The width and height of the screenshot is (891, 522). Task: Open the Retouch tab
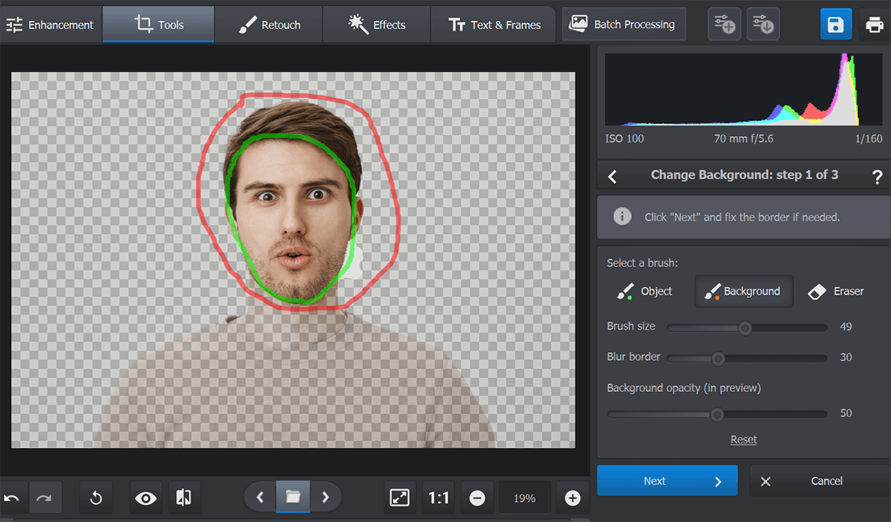click(x=269, y=25)
